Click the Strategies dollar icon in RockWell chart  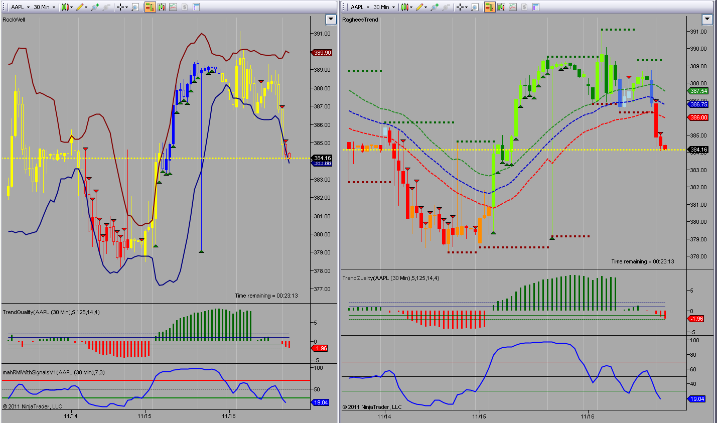(x=185, y=7)
